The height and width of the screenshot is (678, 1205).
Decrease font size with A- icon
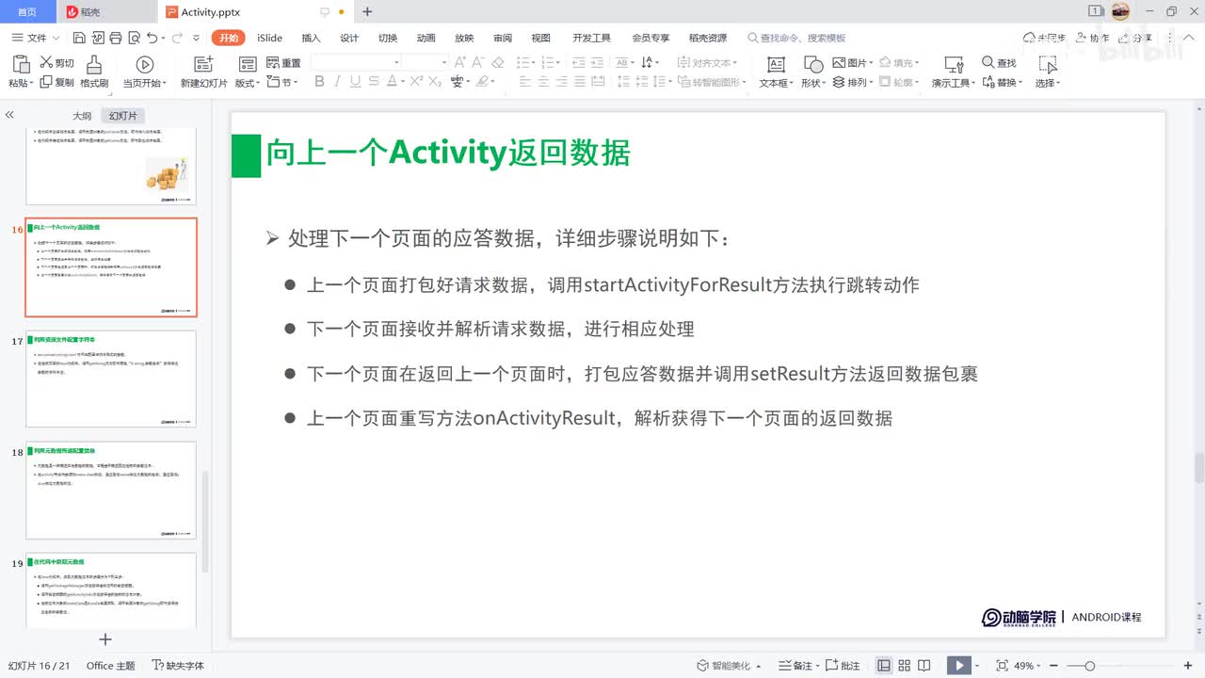tap(479, 63)
